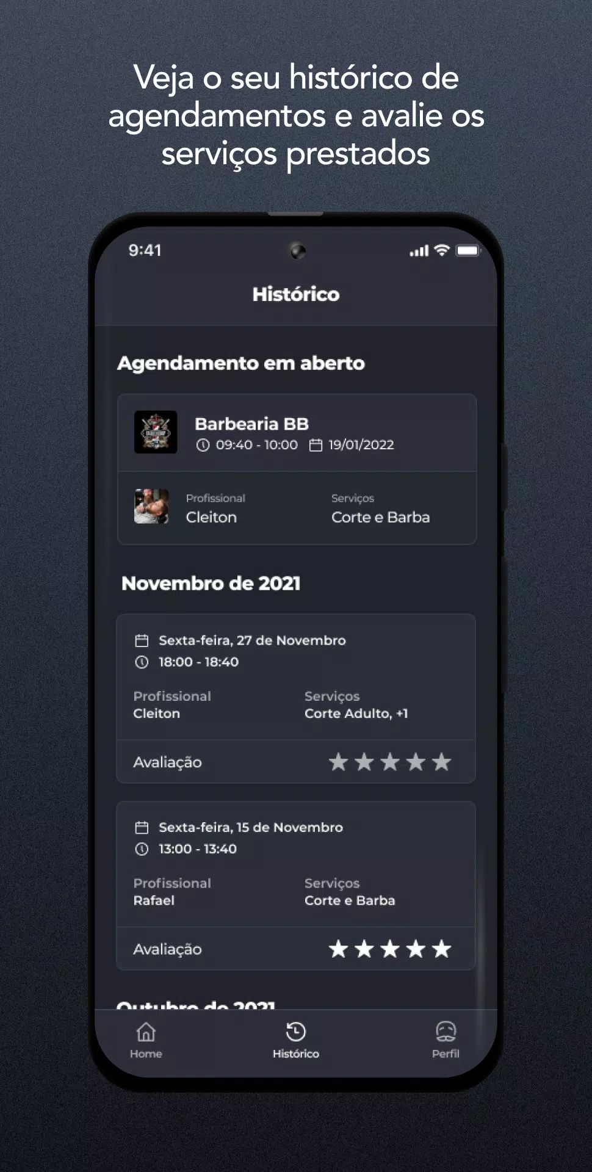Select the Histórico clock icon
The width and height of the screenshot is (592, 1172).
click(x=296, y=1032)
